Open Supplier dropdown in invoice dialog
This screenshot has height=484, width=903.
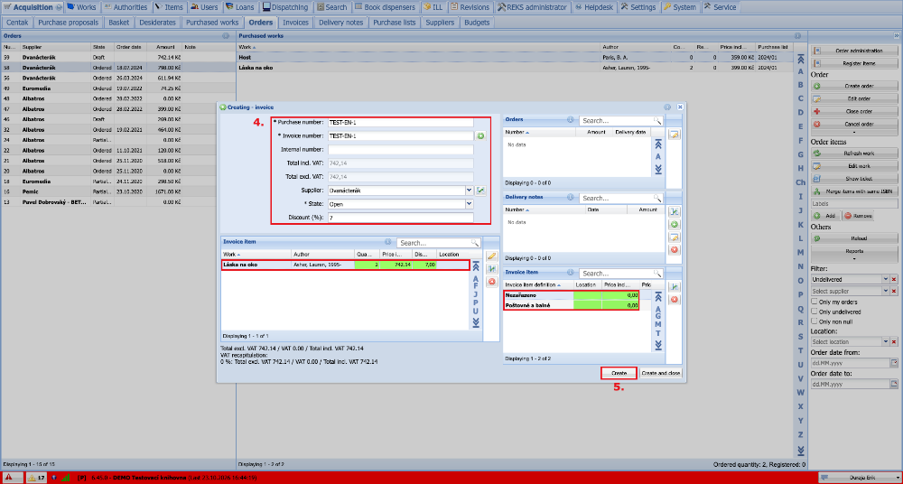pos(470,190)
